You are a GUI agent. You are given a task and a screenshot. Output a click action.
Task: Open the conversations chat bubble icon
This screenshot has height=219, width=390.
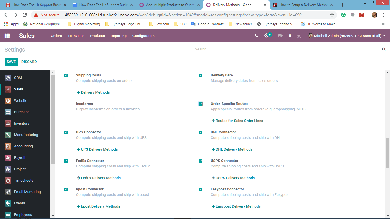[280, 36]
